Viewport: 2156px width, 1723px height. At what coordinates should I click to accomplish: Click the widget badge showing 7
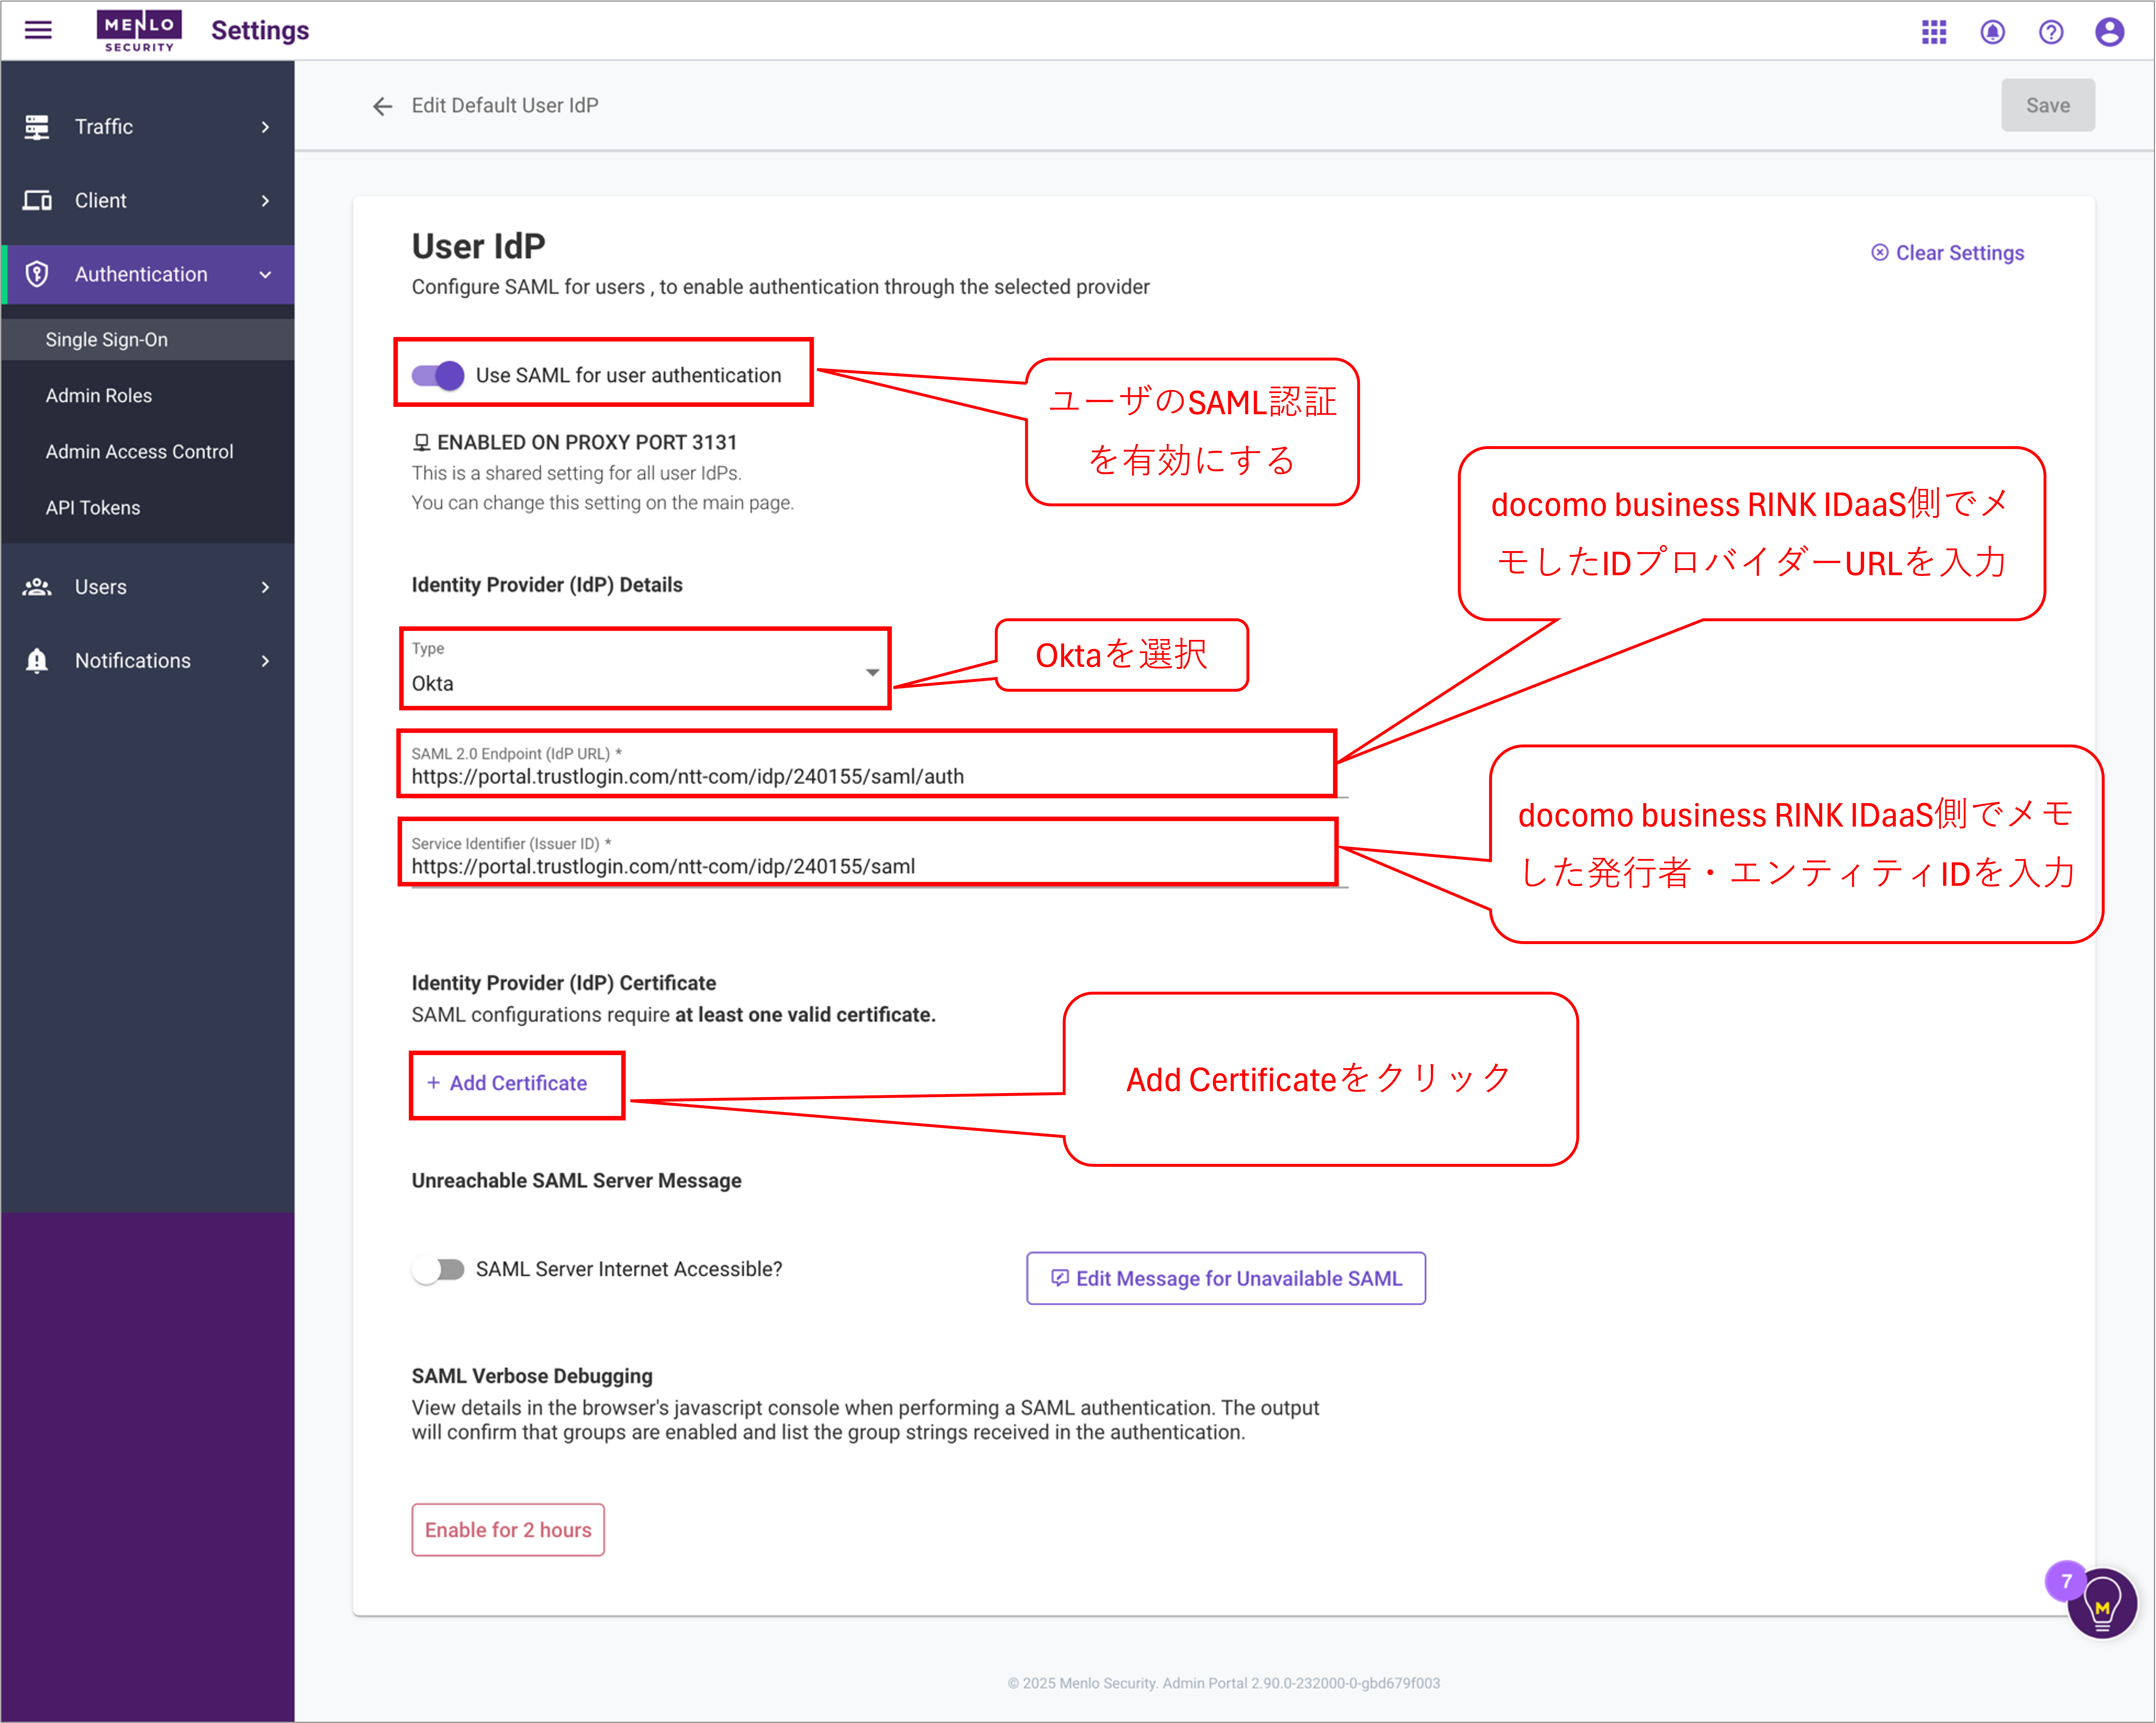[2066, 1581]
